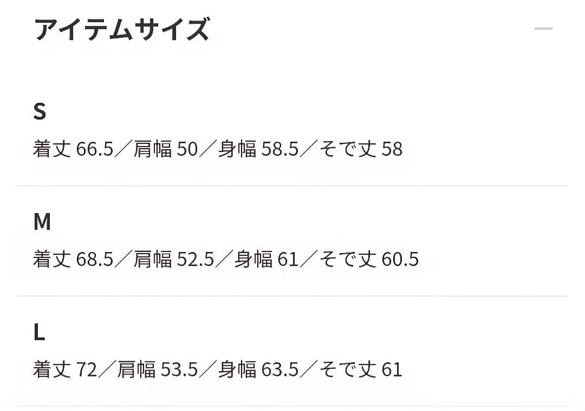
Task: Click 着丈 72 in the L row
Action: tap(65, 370)
